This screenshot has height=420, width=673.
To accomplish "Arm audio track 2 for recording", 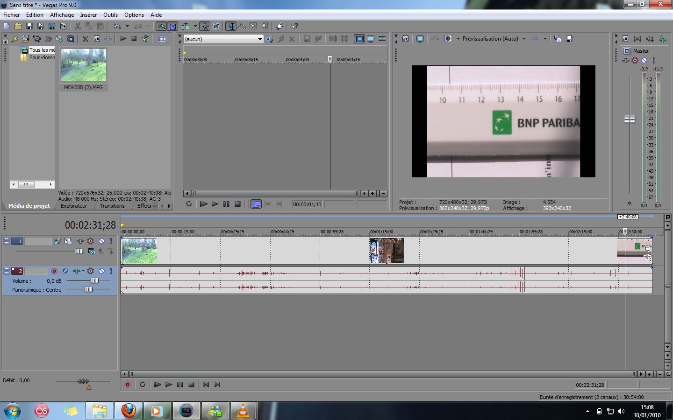I will point(54,271).
